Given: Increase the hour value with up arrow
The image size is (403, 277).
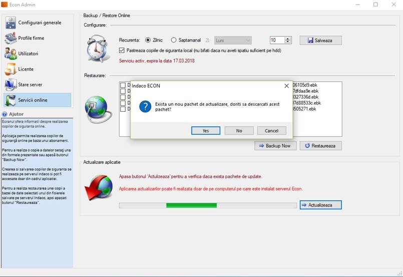Looking at the screenshot, I should [288, 39].
